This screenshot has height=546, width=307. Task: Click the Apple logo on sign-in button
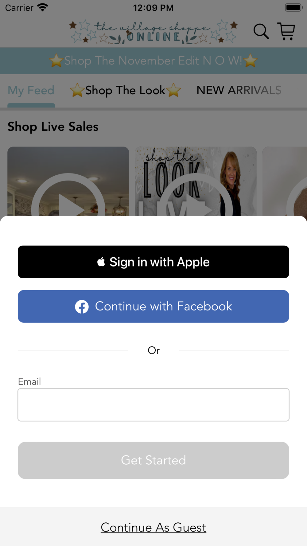click(101, 262)
